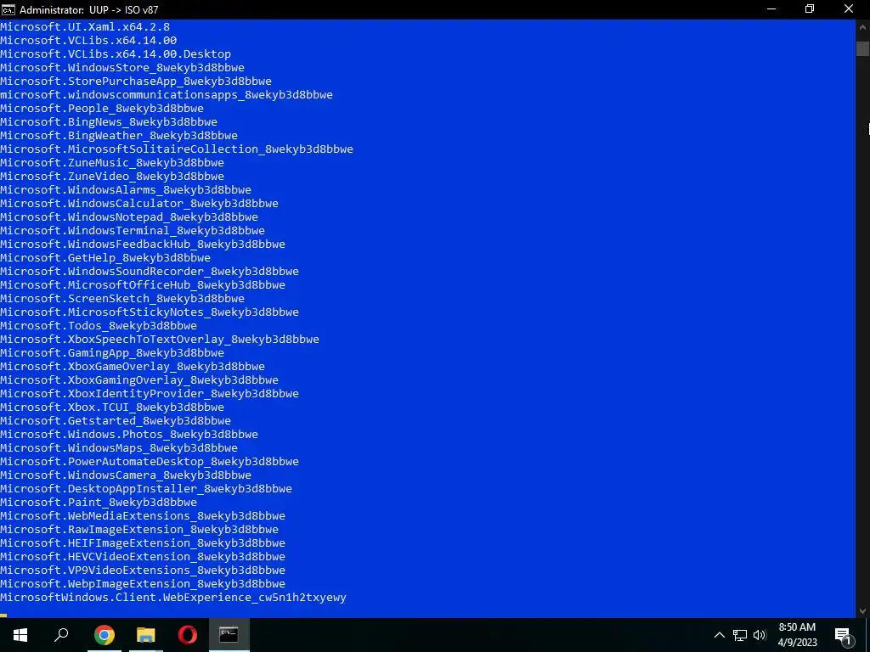Restore down the console window
This screenshot has width=870, height=652.
(x=810, y=8)
